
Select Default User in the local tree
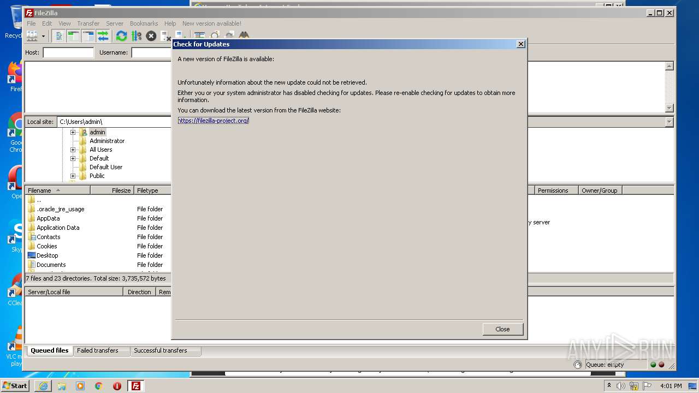pyautogui.click(x=106, y=167)
